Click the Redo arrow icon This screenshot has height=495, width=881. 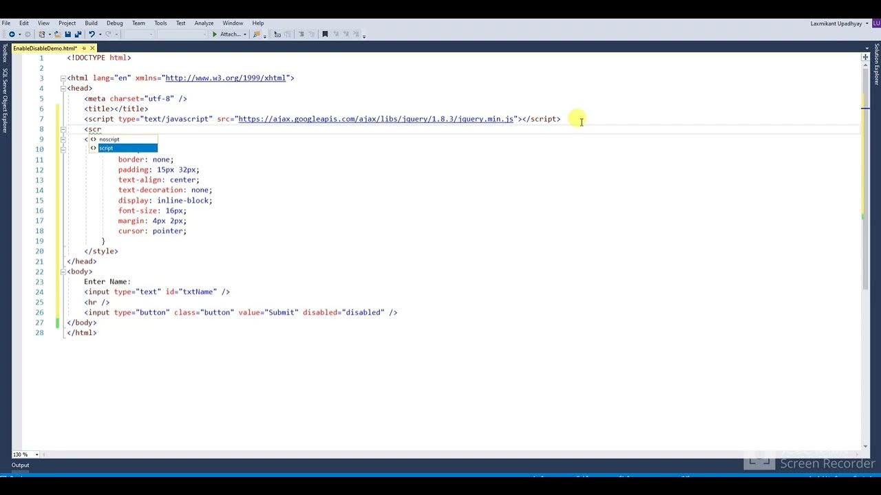tap(108, 34)
